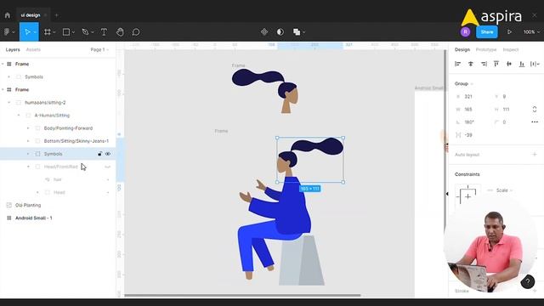Click the Boolean union icon
Viewport: 544px width, 306px height.
point(297,32)
